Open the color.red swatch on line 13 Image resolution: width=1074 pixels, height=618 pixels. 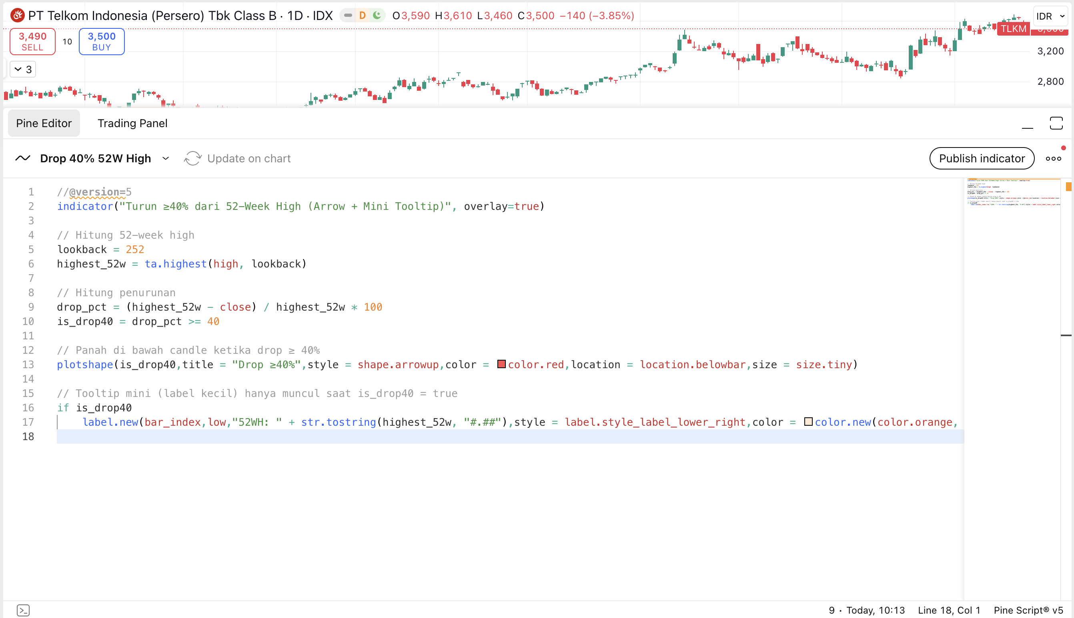[x=501, y=364]
